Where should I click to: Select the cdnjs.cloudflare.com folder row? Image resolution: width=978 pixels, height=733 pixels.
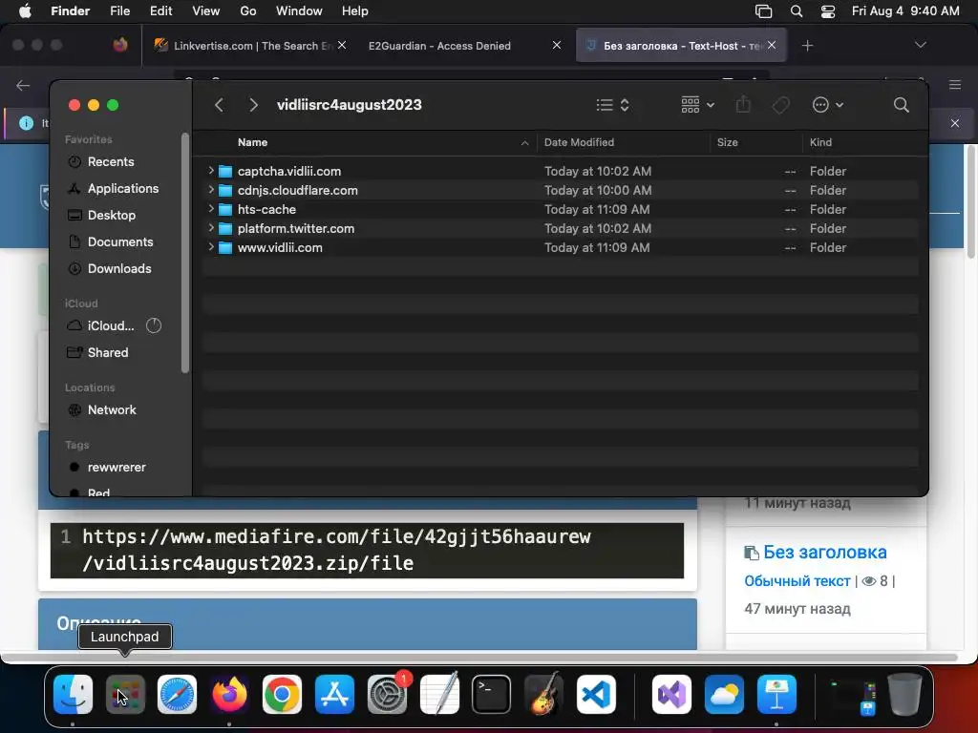coord(560,190)
